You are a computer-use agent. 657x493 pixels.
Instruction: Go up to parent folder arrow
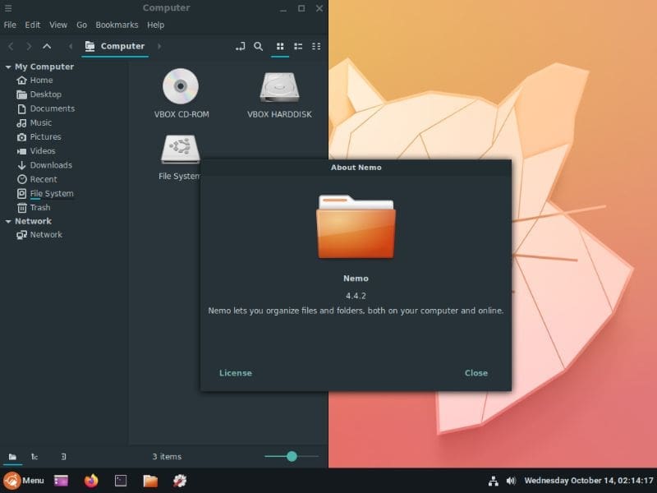coord(47,46)
